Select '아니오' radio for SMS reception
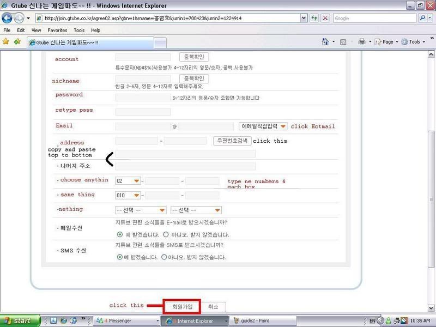Viewport: 436px width, 327px height. [164, 257]
